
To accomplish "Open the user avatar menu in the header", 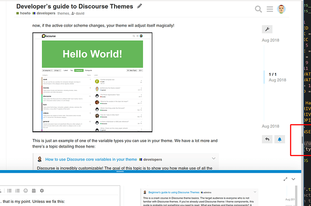I will pos(281,9).
